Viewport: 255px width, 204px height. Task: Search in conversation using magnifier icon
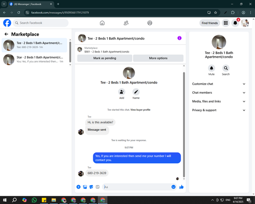click(226, 68)
